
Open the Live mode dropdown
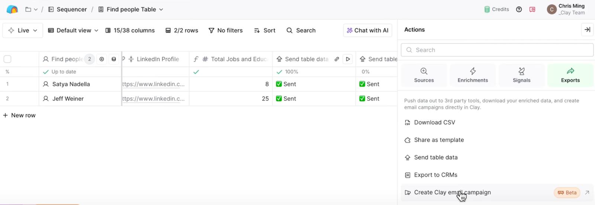pyautogui.click(x=23, y=30)
